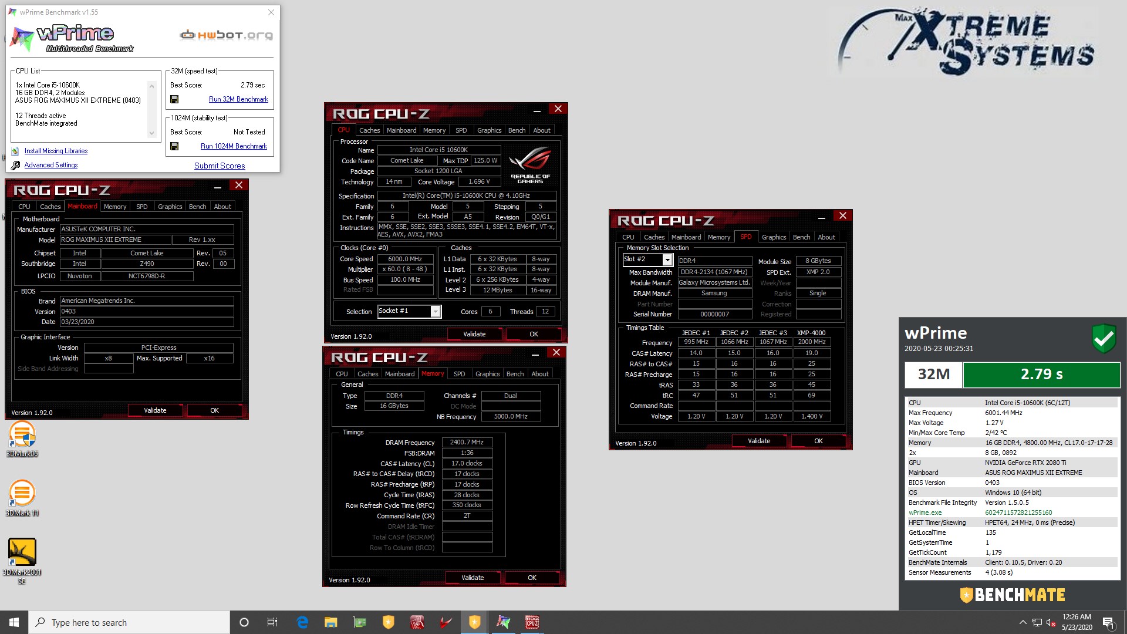Click the green BenchMate verification shield

1104,339
